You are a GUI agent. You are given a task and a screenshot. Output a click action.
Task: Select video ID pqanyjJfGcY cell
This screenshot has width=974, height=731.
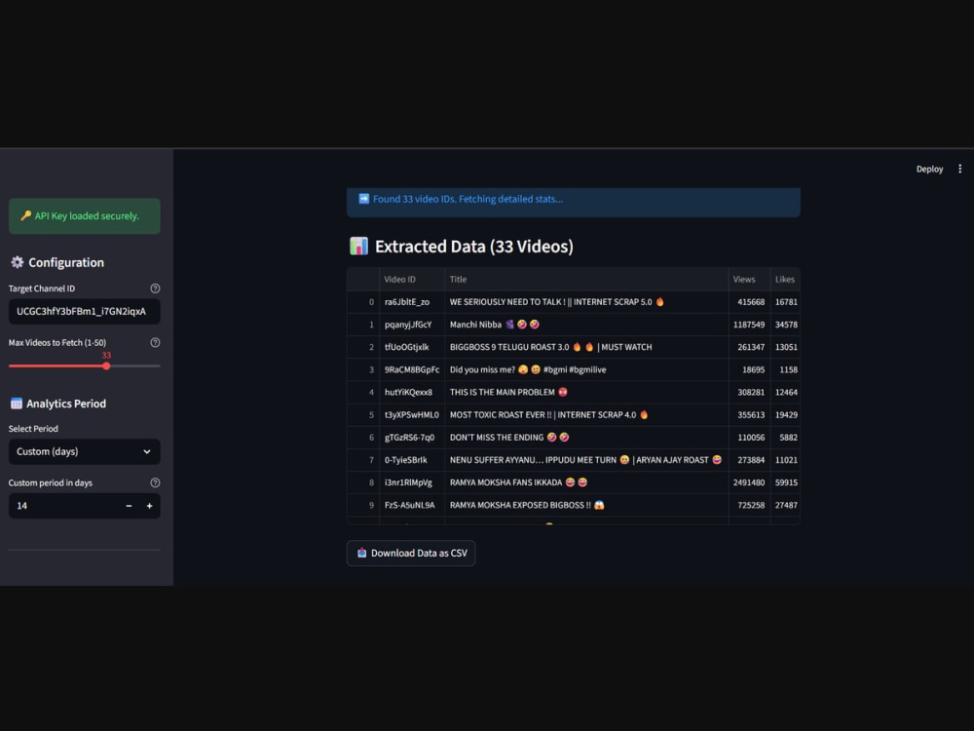(x=412, y=325)
